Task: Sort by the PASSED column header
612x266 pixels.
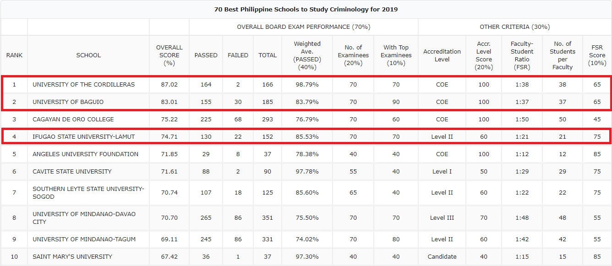Action: [x=206, y=55]
